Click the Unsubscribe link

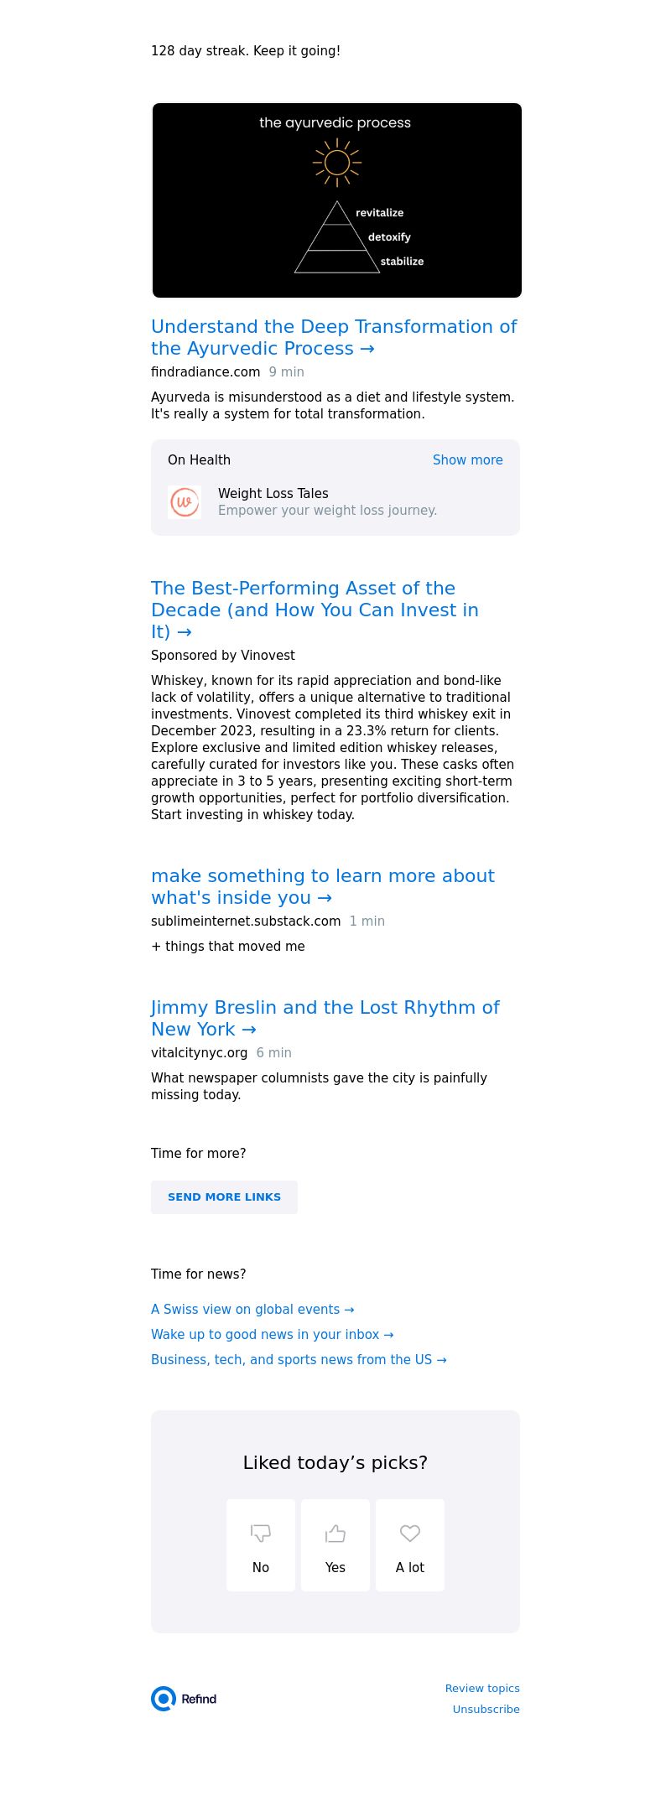pos(486,1710)
